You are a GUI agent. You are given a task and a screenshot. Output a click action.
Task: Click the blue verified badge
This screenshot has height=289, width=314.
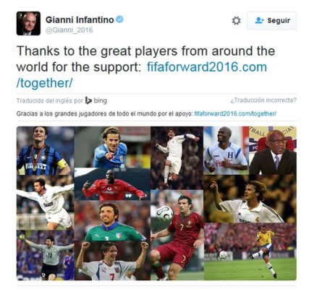119,20
